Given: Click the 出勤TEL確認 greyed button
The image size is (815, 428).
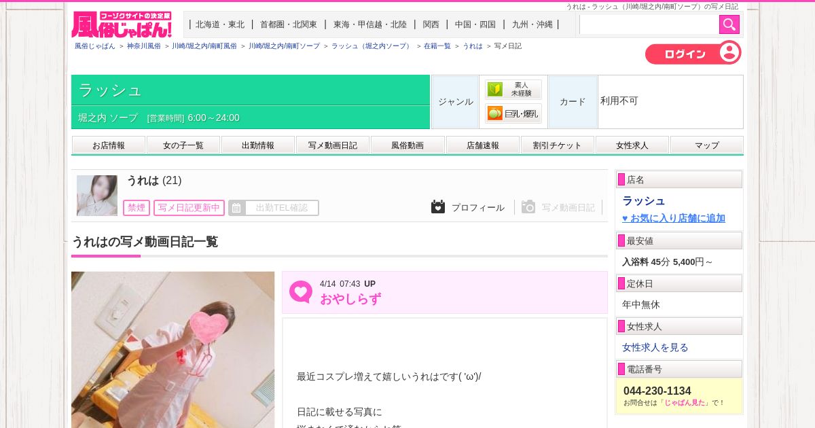Looking at the screenshot, I should 274,208.
